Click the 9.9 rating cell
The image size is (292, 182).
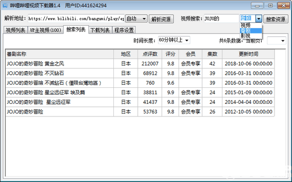[170, 93]
